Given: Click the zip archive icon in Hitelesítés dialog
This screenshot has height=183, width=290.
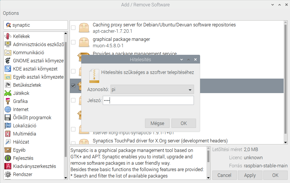Looking at the screenshot, I should [x=94, y=76].
